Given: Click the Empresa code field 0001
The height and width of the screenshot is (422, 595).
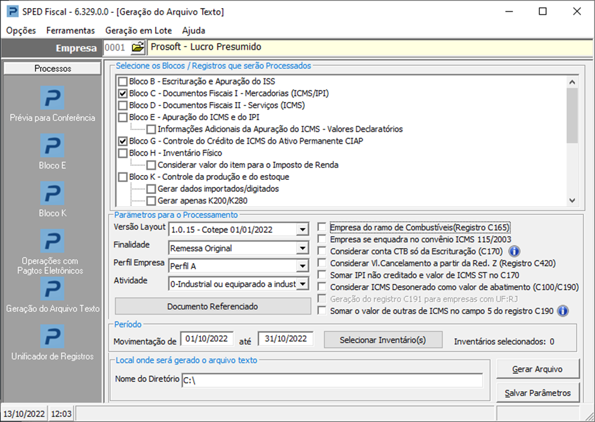Looking at the screenshot, I should pyautogui.click(x=116, y=48).
